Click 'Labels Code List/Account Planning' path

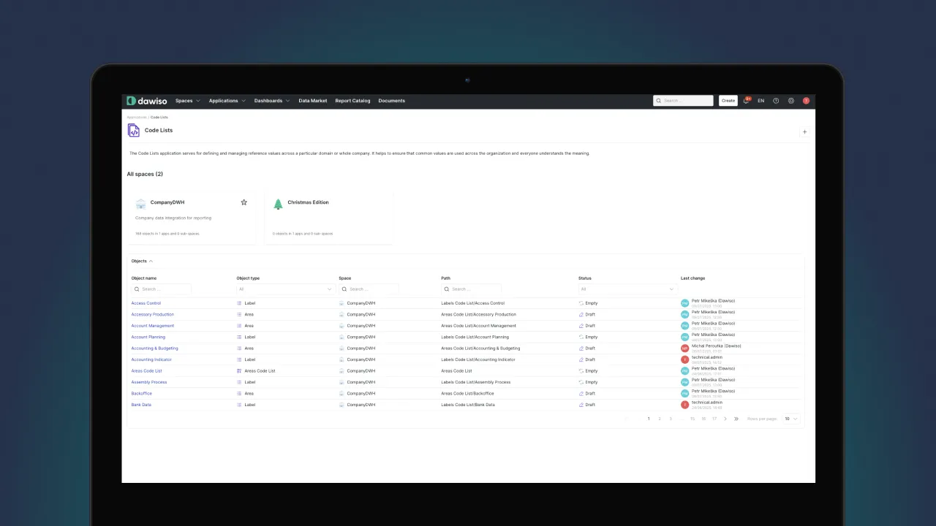(x=475, y=337)
